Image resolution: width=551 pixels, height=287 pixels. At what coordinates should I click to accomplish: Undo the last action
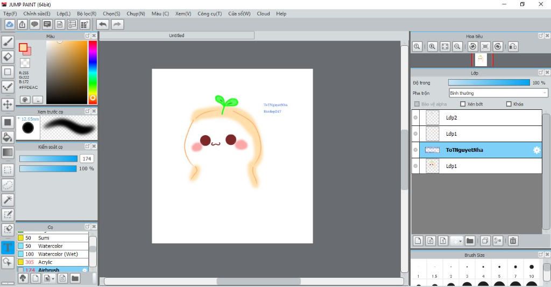click(x=103, y=24)
